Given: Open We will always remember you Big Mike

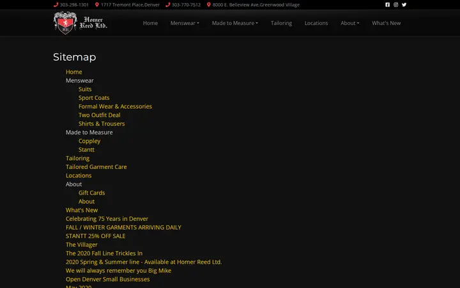Looking at the screenshot, I should [x=119, y=271].
